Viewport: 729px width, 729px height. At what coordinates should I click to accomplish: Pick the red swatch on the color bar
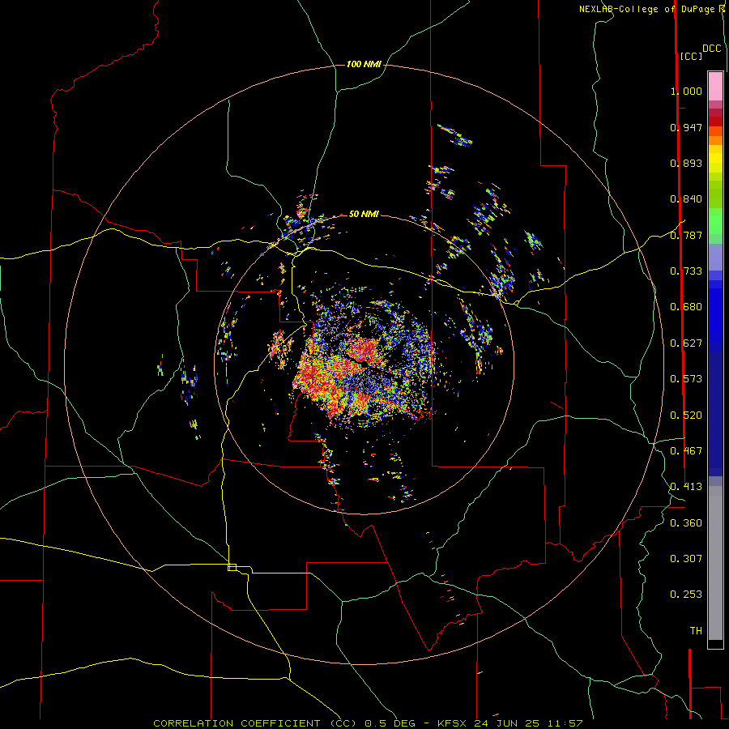coord(715,122)
